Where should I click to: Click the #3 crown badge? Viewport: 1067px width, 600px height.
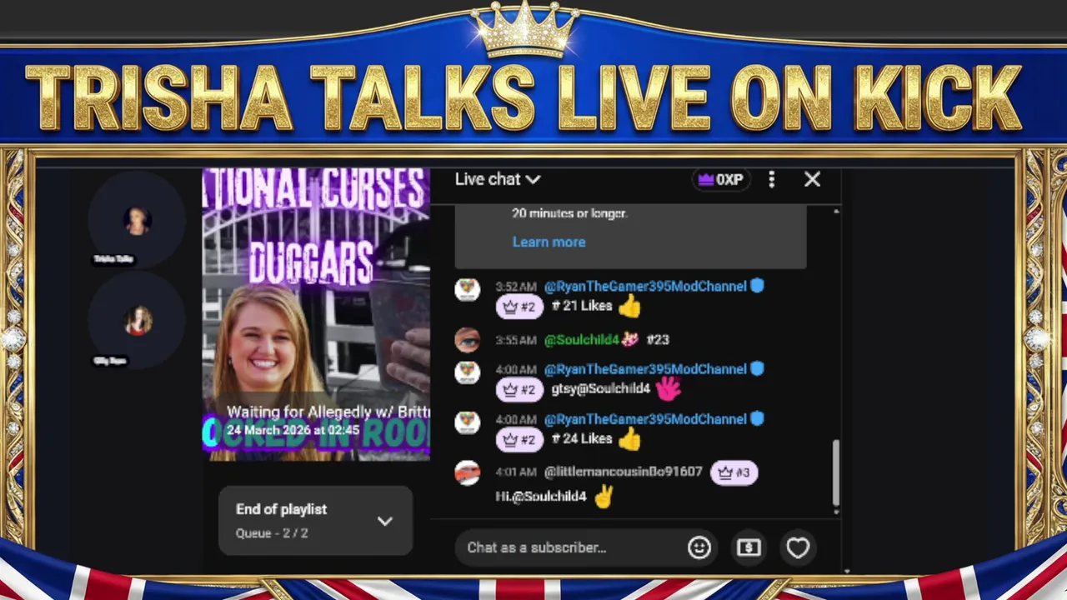coord(734,472)
